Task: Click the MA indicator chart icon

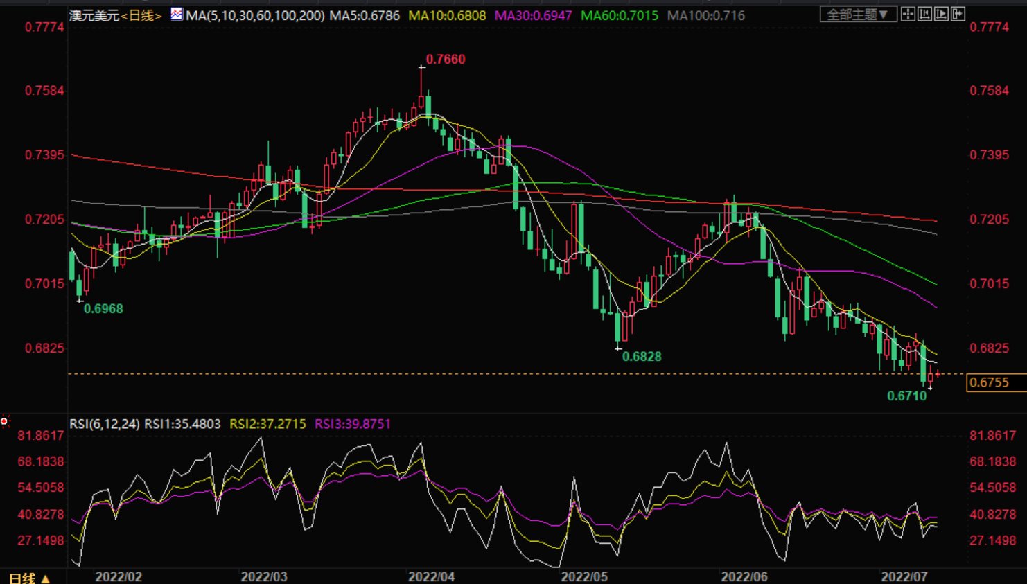Action: tap(177, 14)
